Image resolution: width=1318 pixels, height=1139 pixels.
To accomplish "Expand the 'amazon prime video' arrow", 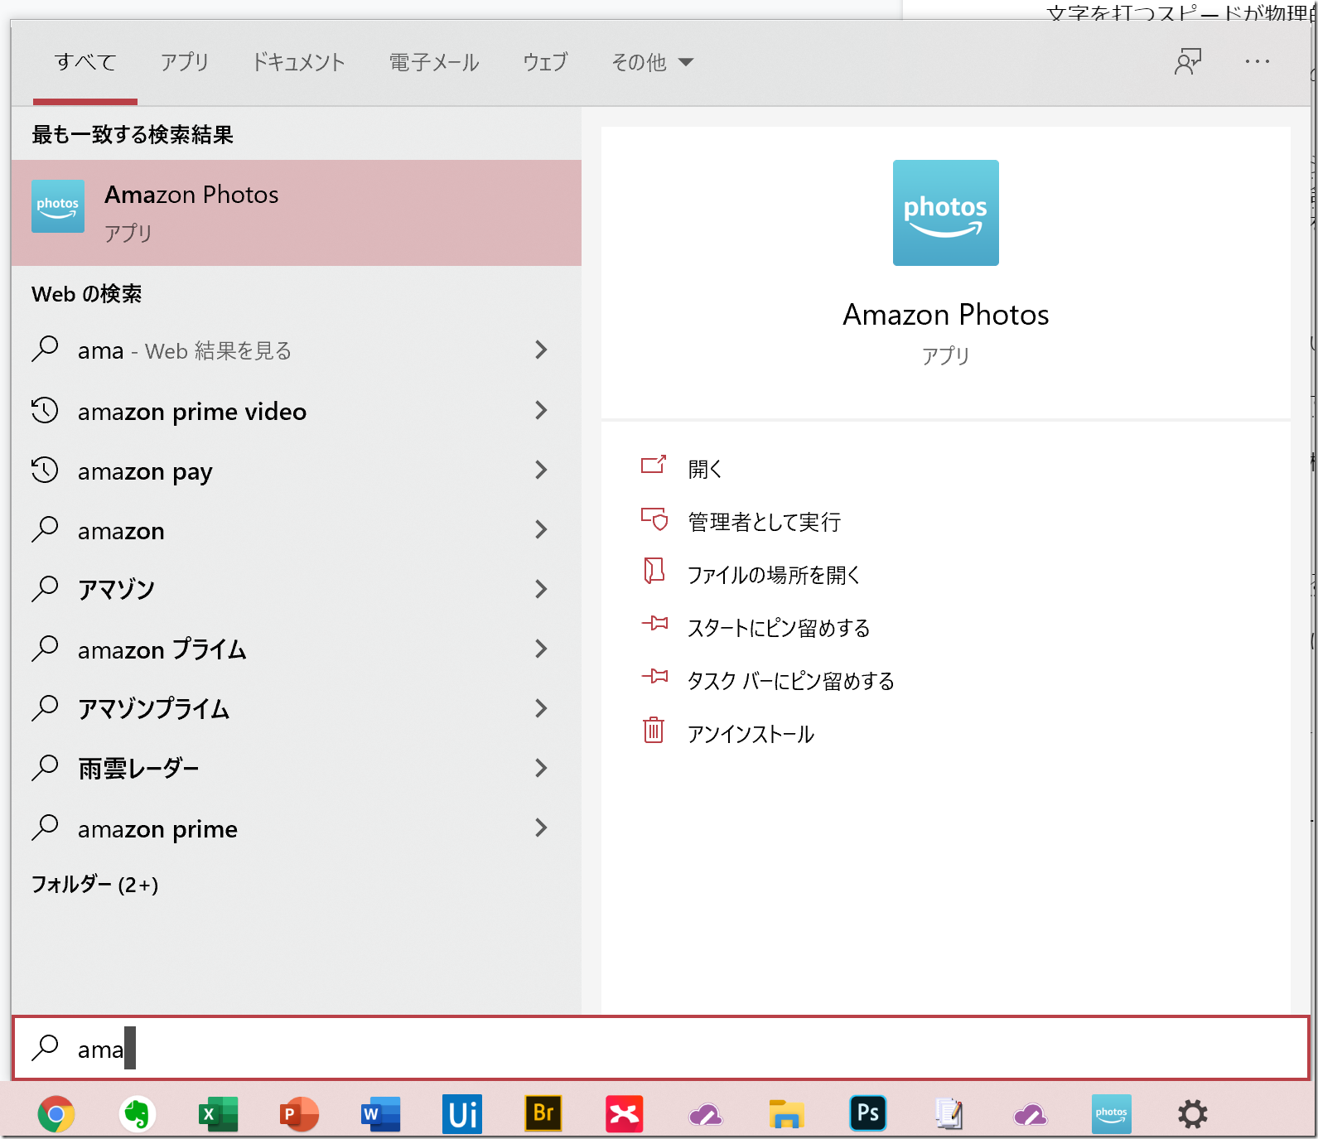I will click(x=541, y=410).
